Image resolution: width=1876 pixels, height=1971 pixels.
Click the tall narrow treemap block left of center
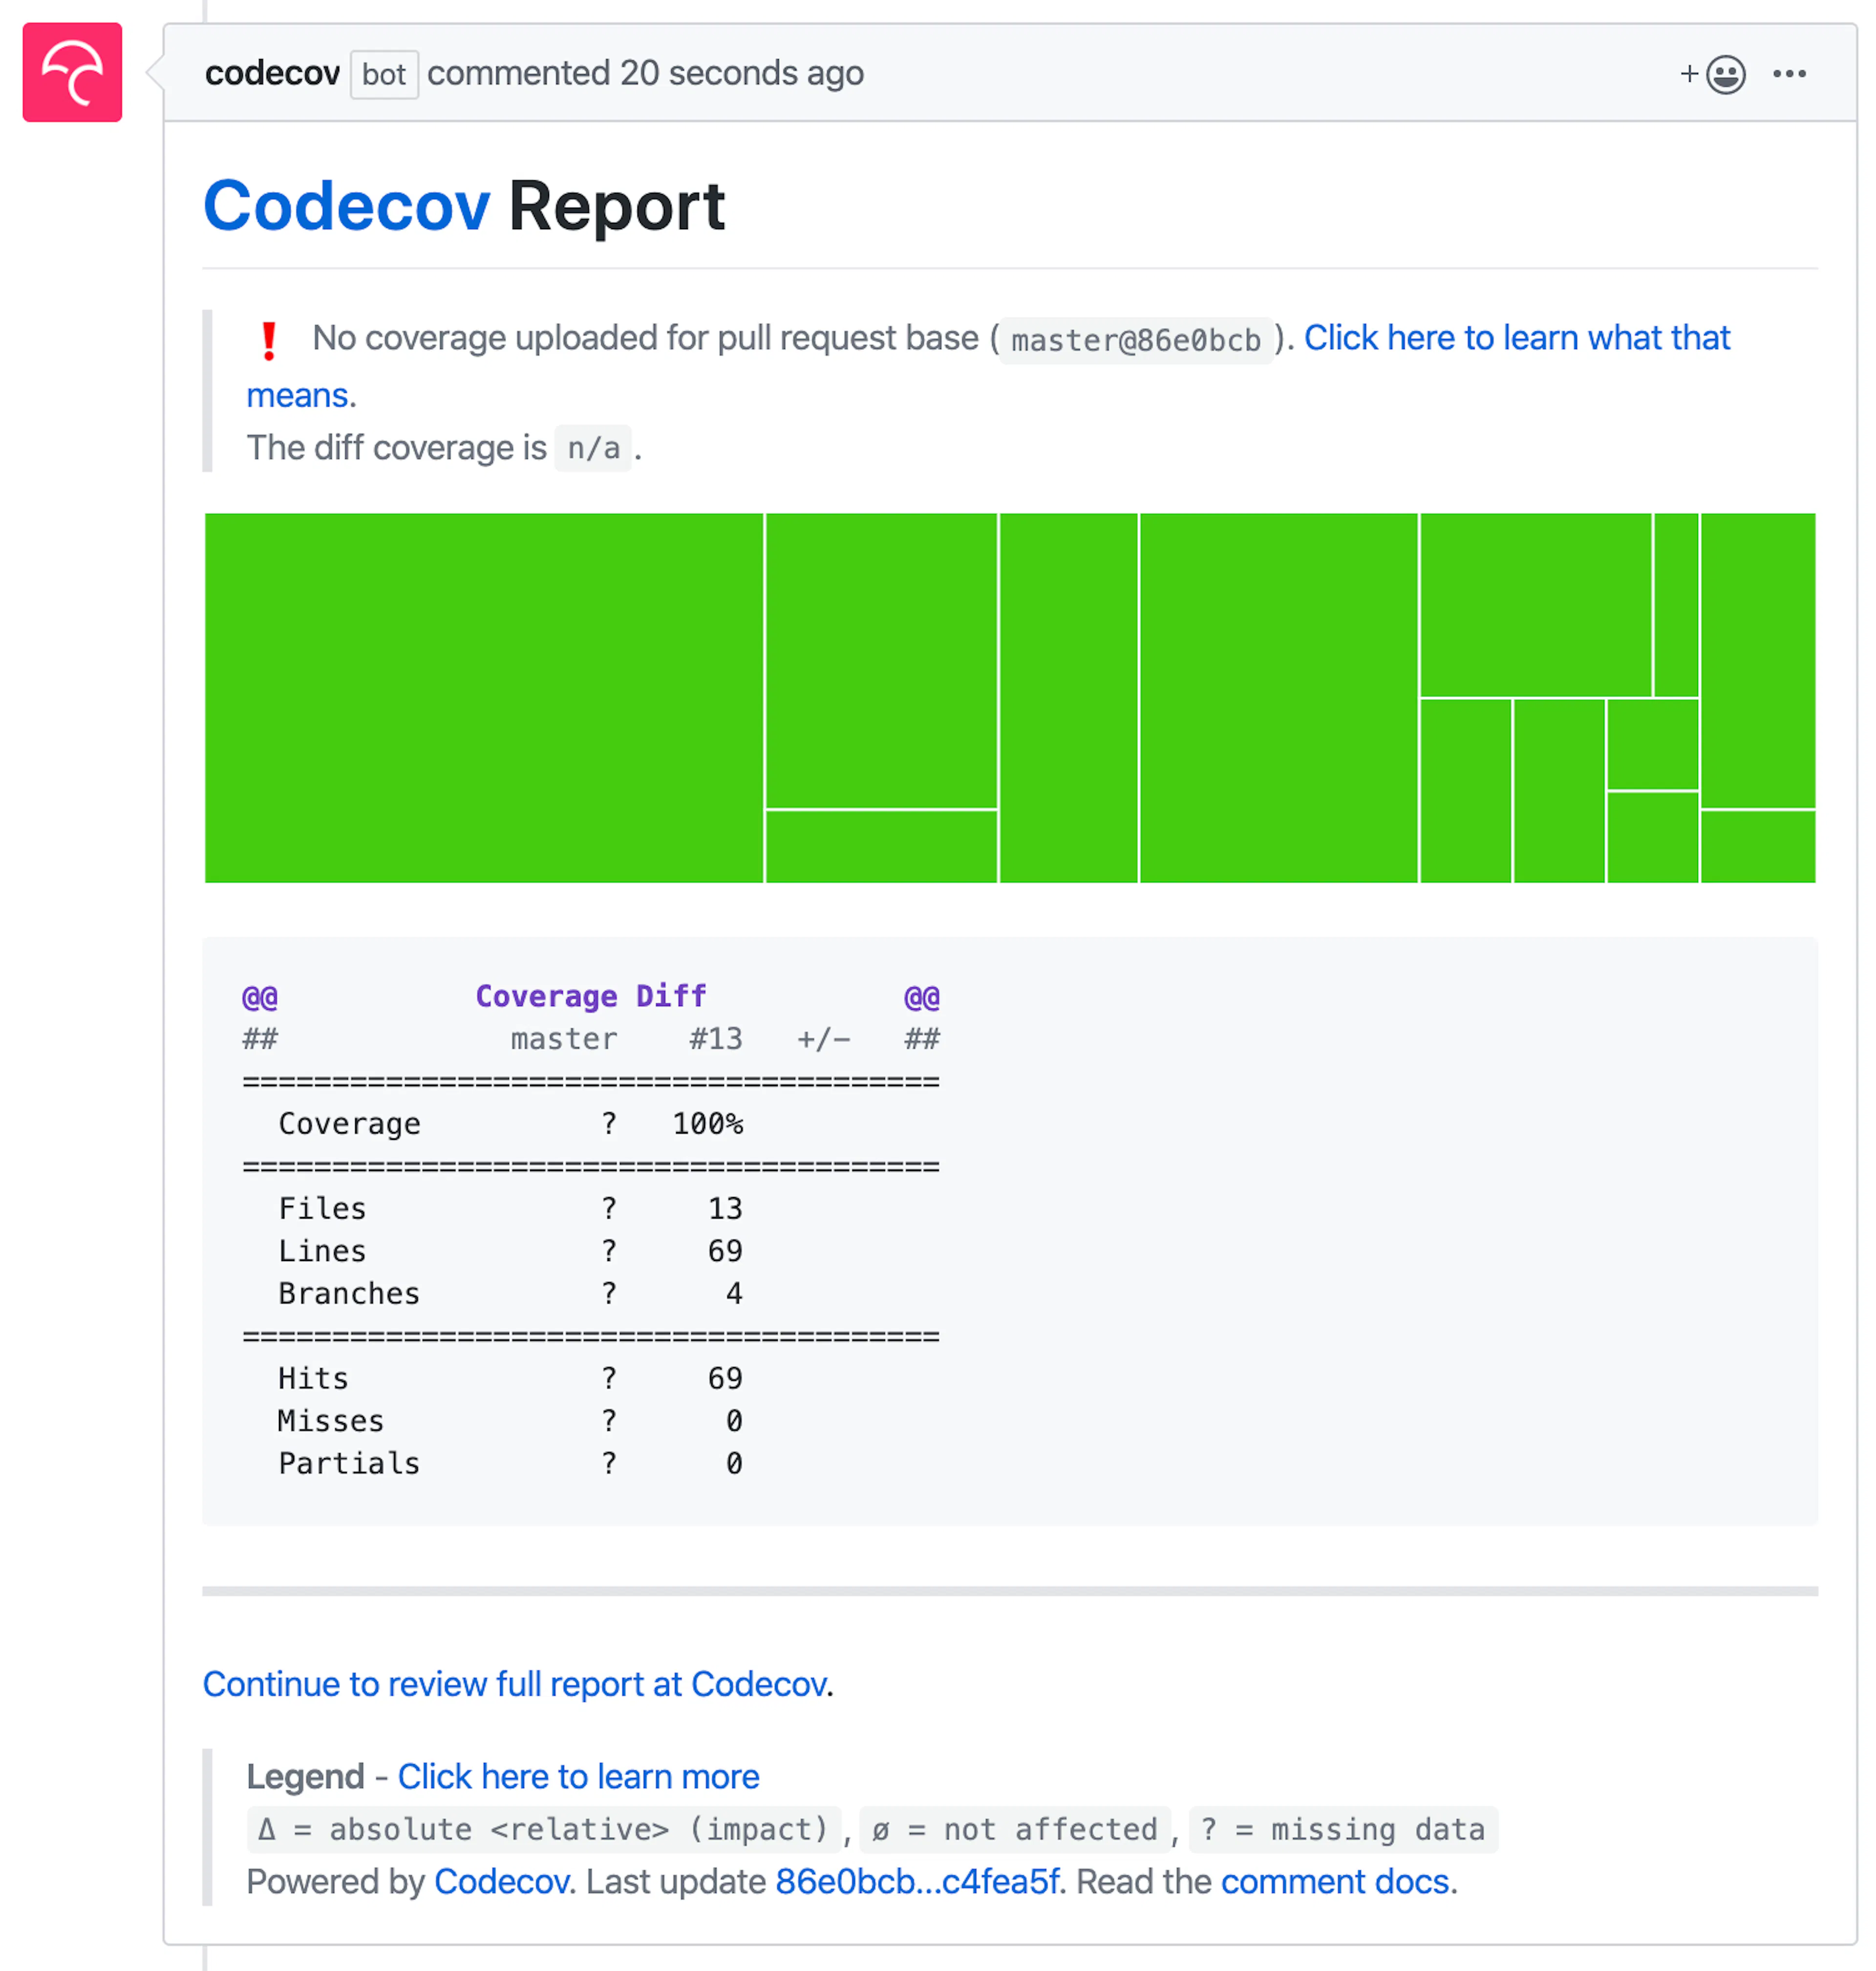coord(1069,698)
